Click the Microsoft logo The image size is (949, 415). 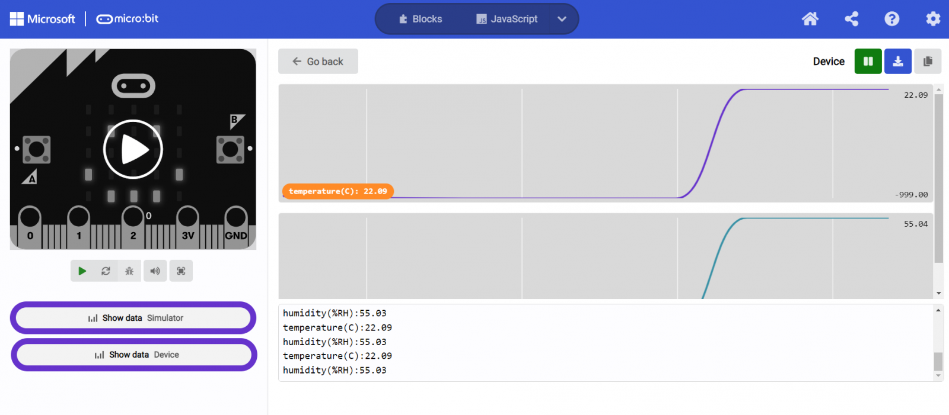[x=43, y=19]
